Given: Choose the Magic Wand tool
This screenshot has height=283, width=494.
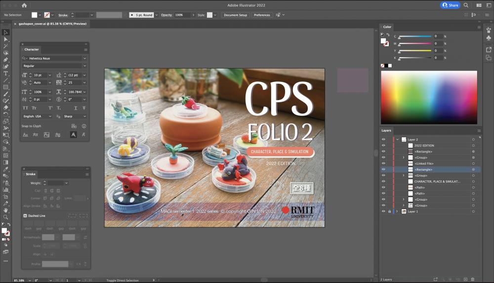Looking at the screenshot, I should [5, 46].
